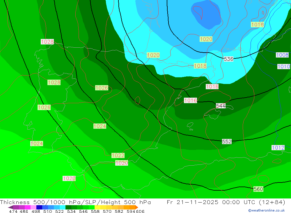Click the purple legend swatch above 474
The width and height of the screenshot is (291, 213).
point(16,207)
